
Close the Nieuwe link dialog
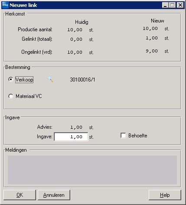pyautogui.click(x=180, y=5)
